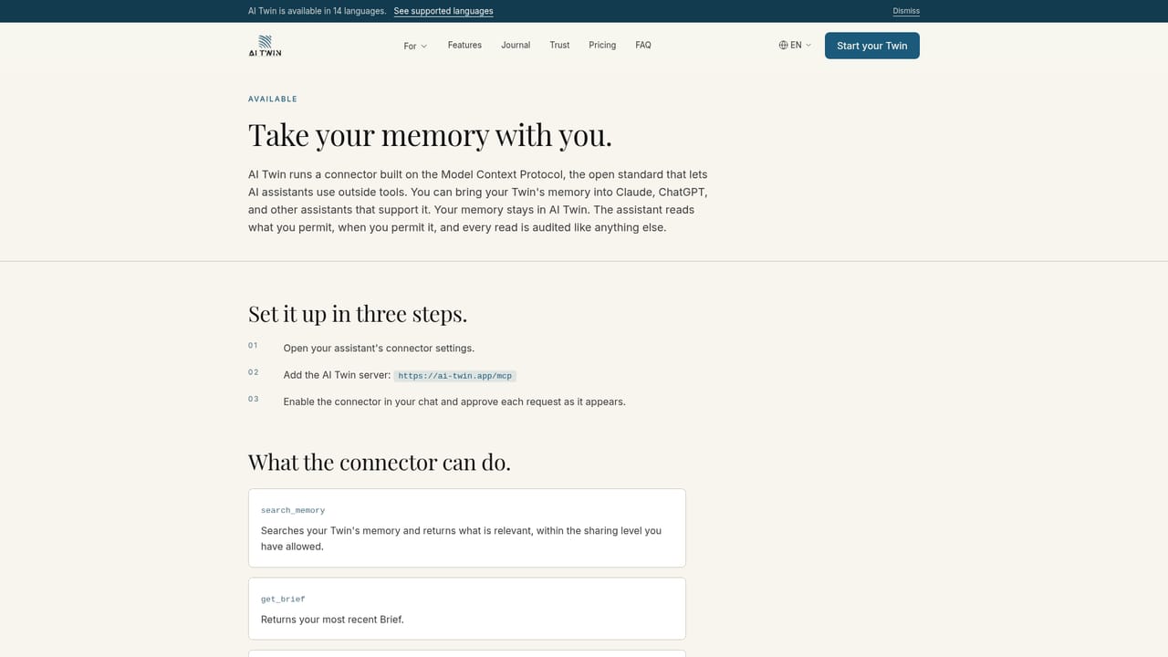
Task: Click the 'Take your memory with you.' heading
Action: point(430,135)
